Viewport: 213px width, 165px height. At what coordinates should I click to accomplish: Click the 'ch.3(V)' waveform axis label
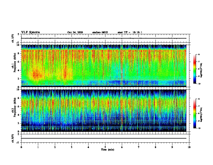(13, 138)
